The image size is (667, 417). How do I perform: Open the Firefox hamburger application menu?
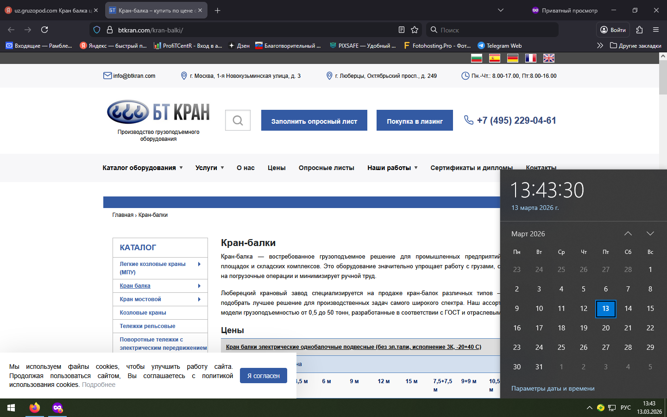pyautogui.click(x=656, y=30)
